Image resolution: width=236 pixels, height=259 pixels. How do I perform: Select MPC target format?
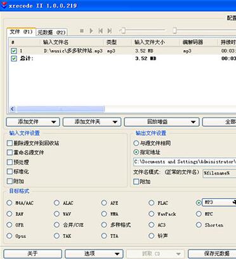(x=199, y=214)
